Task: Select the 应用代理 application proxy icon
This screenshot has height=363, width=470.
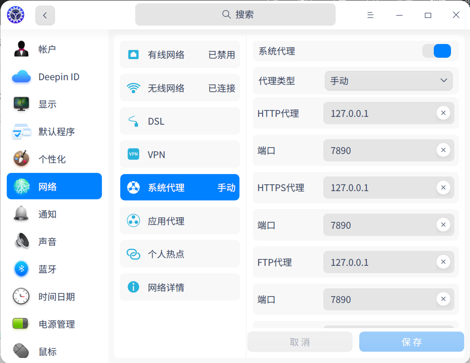Action: click(x=133, y=220)
